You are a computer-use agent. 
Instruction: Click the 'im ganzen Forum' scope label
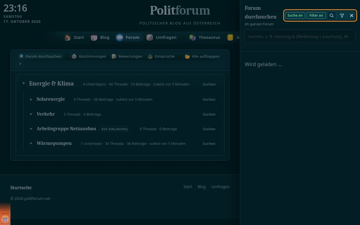[259, 24]
